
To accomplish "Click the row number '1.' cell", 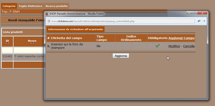I will [49, 46].
